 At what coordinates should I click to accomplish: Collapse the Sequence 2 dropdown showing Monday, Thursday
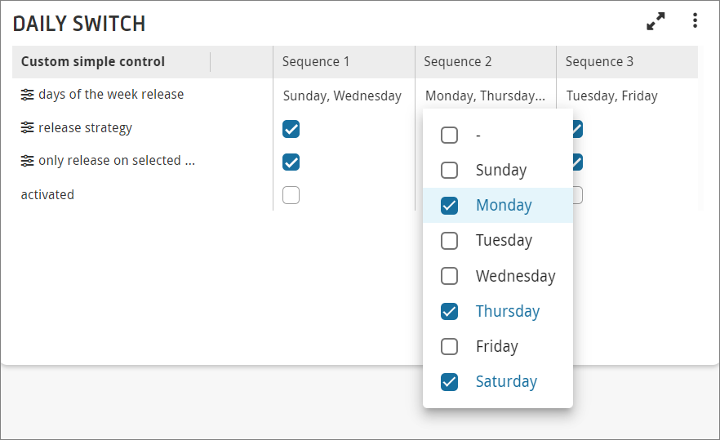[x=486, y=96]
